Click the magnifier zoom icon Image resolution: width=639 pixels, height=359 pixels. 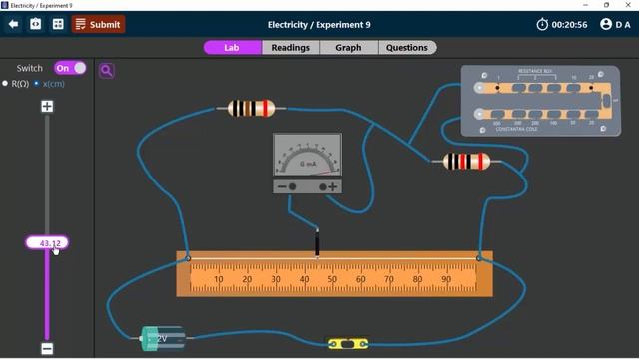107,71
